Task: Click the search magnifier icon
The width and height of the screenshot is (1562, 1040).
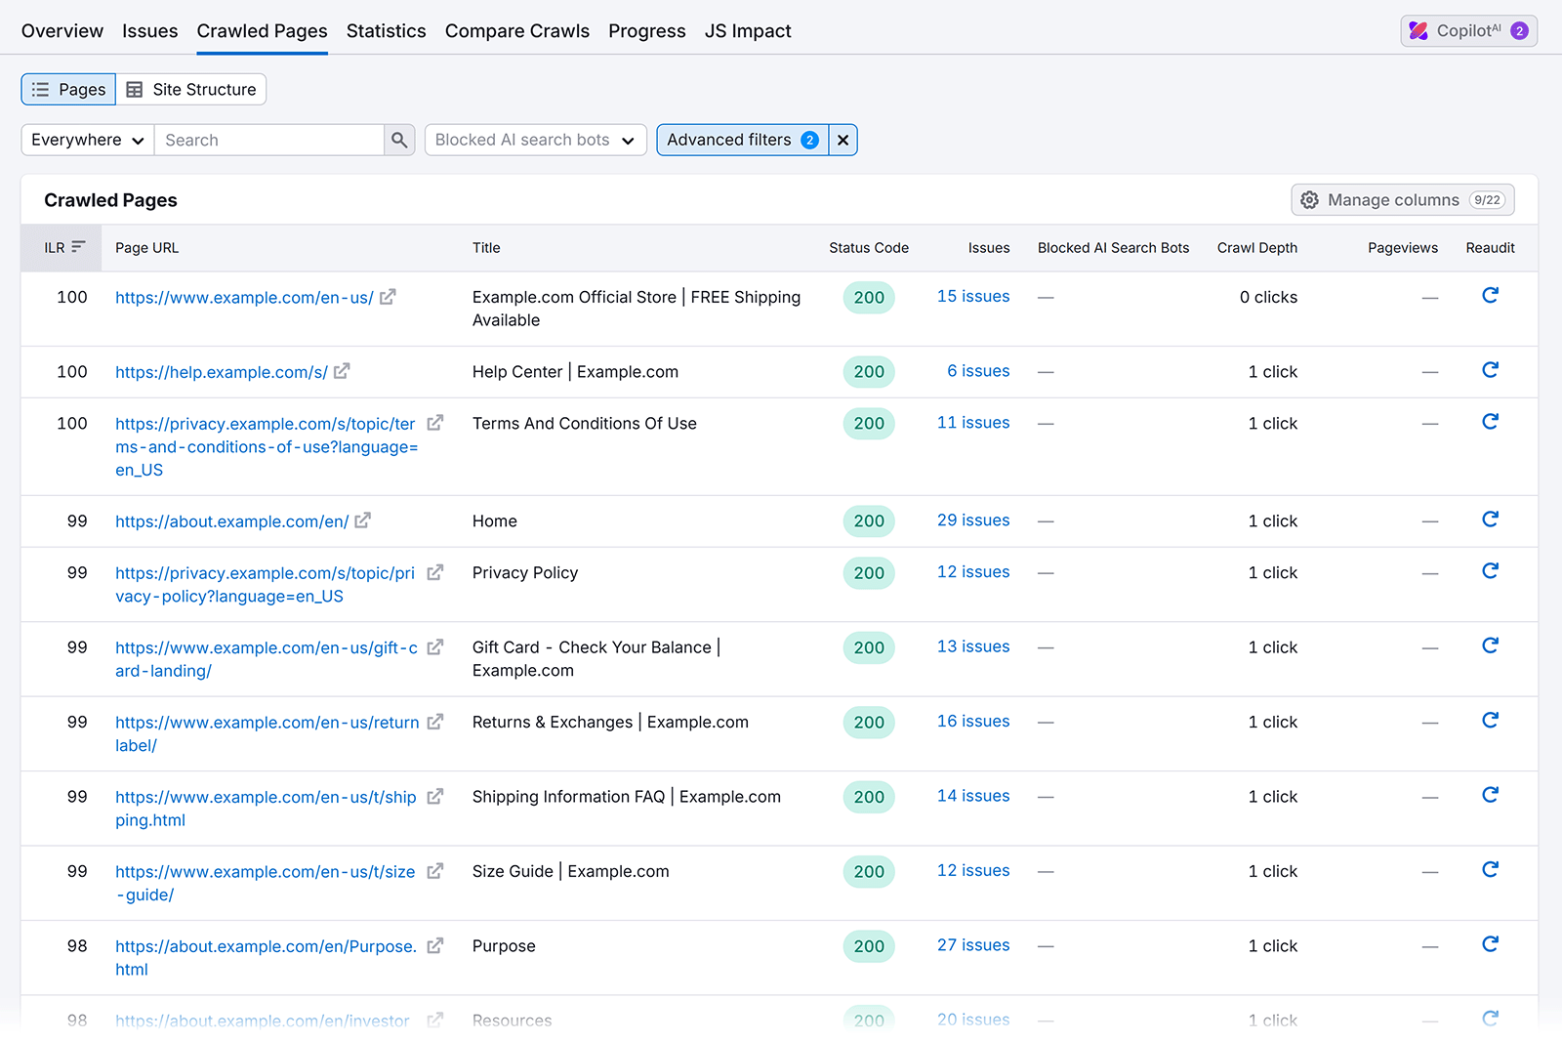Action: click(398, 140)
